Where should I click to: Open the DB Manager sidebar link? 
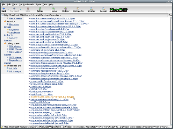(x=15, y=71)
